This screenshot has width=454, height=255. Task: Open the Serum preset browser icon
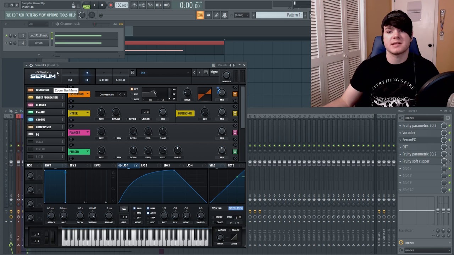(x=205, y=72)
